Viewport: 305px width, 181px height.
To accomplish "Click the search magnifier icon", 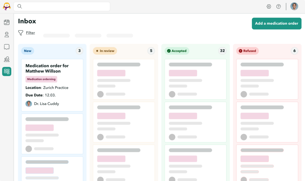I will [x=20, y=6].
